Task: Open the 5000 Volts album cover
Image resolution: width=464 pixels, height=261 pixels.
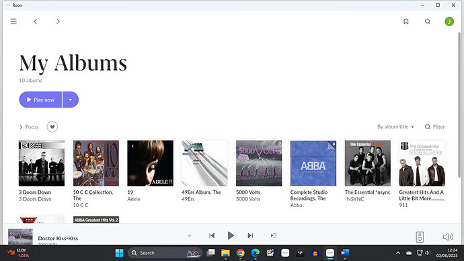Action: click(259, 163)
